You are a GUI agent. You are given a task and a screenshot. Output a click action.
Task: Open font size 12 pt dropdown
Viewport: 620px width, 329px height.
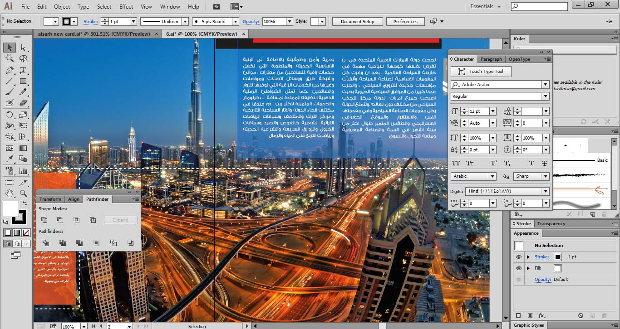click(492, 111)
